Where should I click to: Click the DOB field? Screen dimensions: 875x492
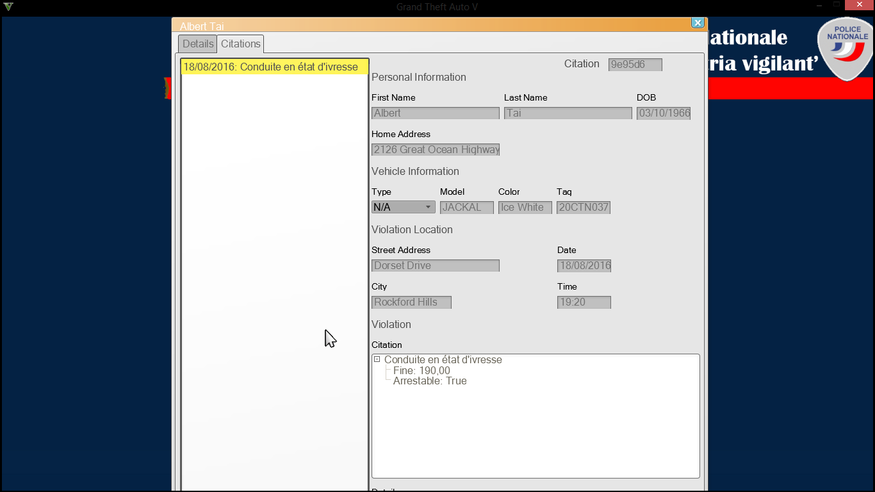click(663, 113)
